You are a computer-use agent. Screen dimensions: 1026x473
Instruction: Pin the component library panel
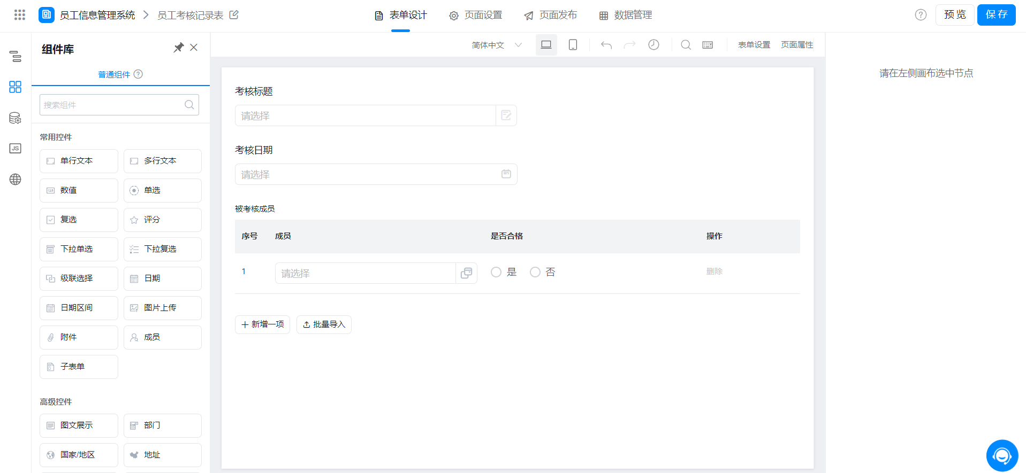(178, 48)
